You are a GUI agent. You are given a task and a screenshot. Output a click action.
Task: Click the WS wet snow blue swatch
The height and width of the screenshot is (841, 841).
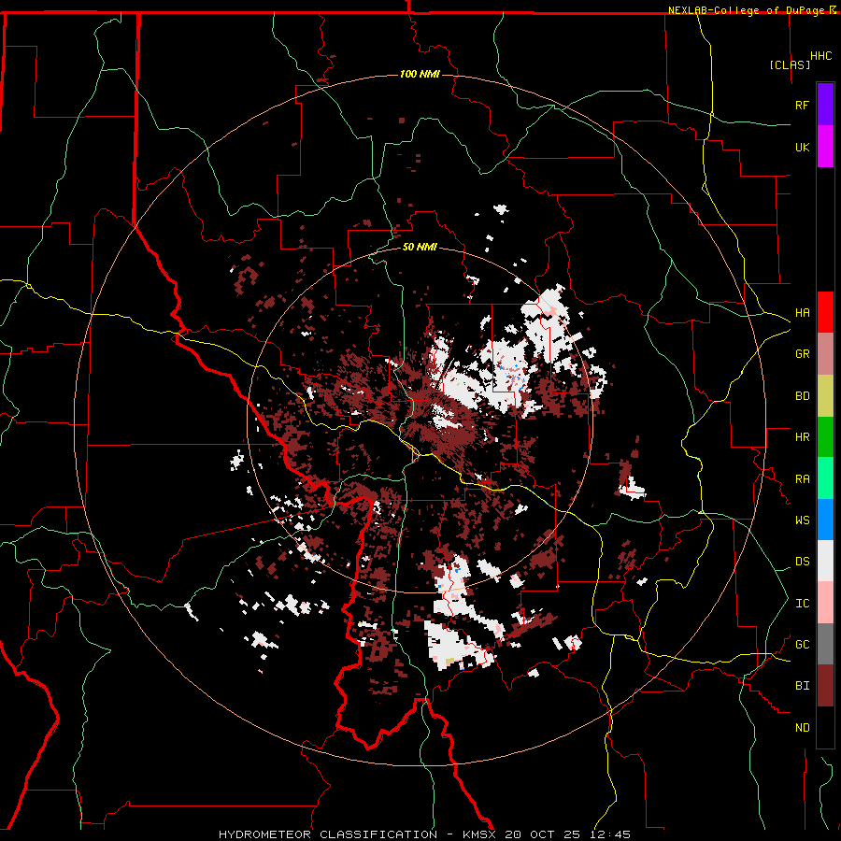(825, 520)
